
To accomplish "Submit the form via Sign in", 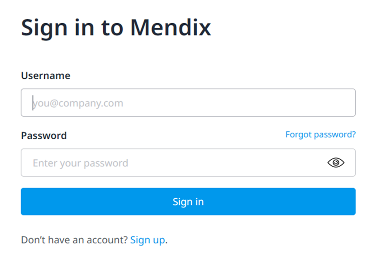I will 188,202.
